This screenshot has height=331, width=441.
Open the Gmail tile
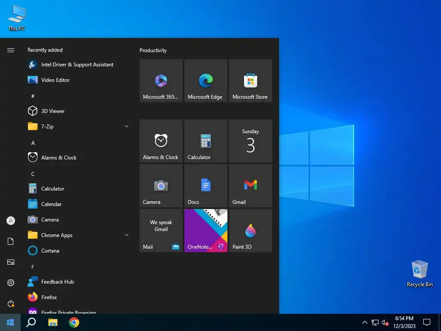[251, 186]
